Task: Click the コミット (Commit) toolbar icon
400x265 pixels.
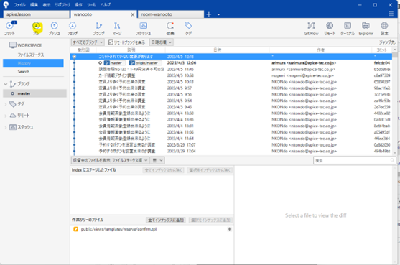Action: coord(9,28)
